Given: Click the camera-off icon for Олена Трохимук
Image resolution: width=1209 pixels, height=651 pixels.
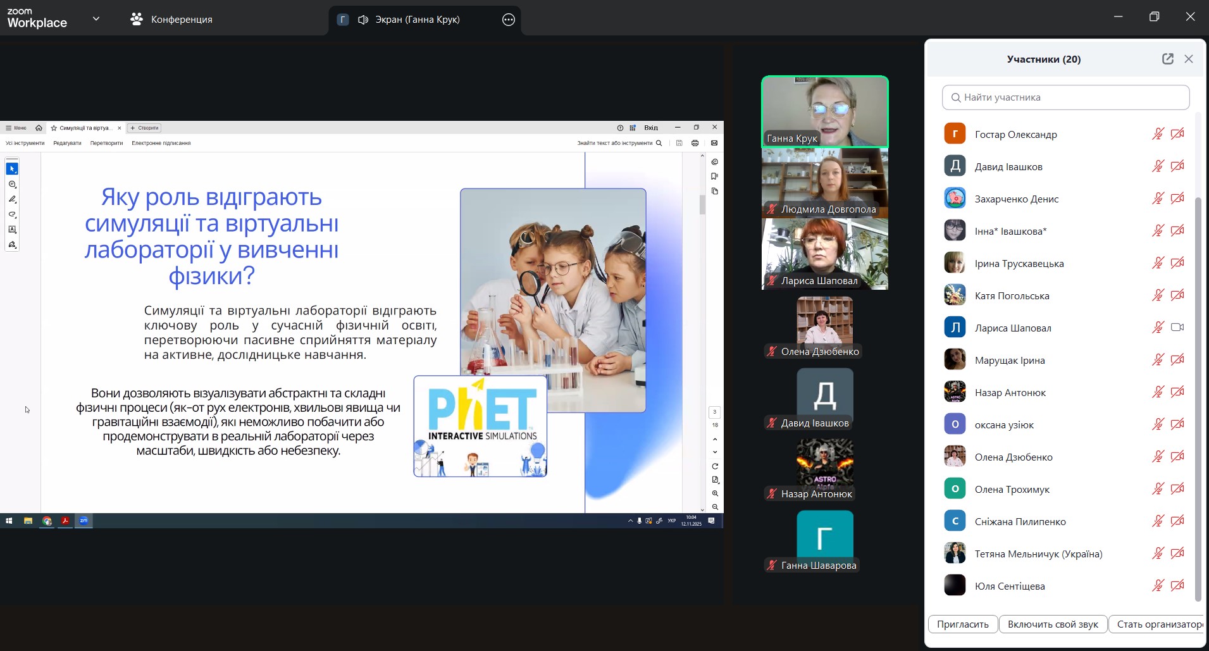Looking at the screenshot, I should point(1177,489).
